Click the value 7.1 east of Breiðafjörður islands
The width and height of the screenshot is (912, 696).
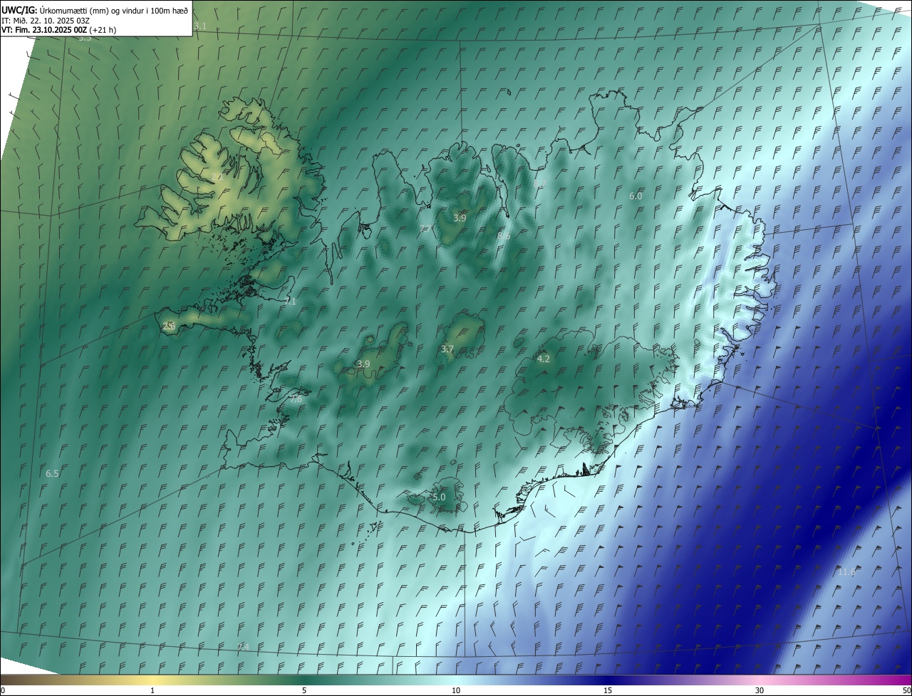point(290,301)
